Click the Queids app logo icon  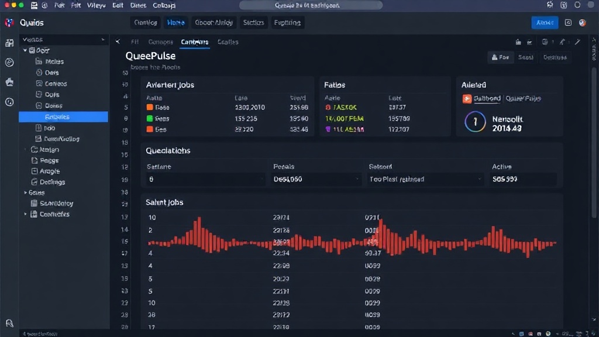point(9,23)
